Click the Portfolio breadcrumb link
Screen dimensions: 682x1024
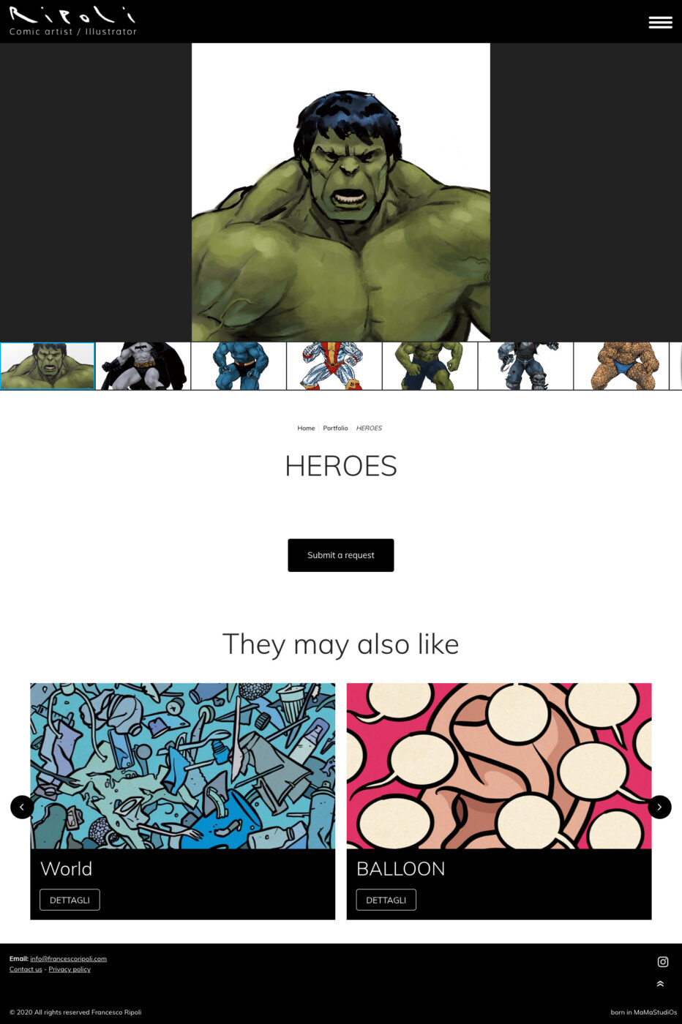tap(335, 428)
